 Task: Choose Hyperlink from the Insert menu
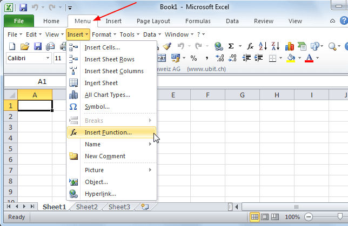(111, 194)
